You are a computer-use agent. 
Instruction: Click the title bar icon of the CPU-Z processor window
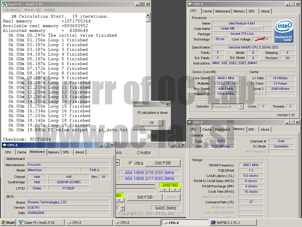point(190,4)
